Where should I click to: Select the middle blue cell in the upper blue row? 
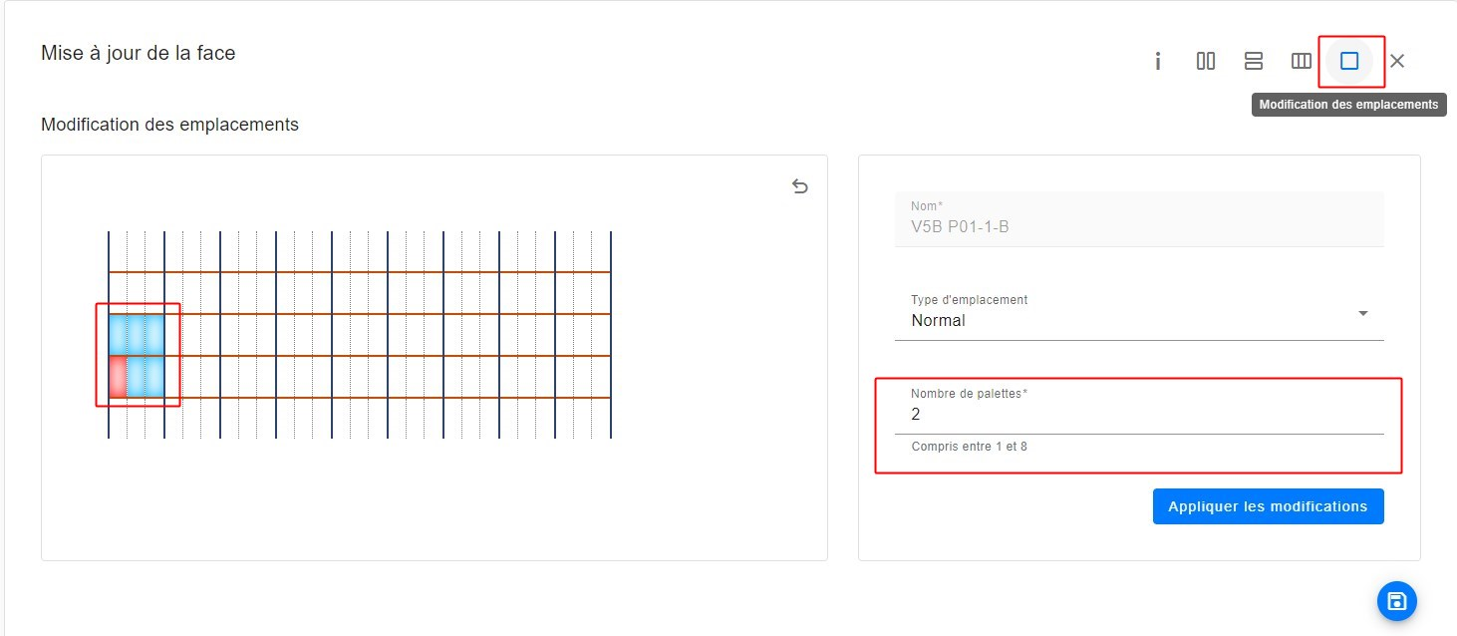point(137,335)
